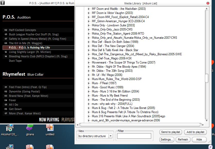The height and width of the screenshot is (149, 215).
Task: Select Moka_Only-The_Station_Agent row
Action: (x=118, y=34)
